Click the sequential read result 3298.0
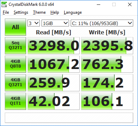 [54, 46]
